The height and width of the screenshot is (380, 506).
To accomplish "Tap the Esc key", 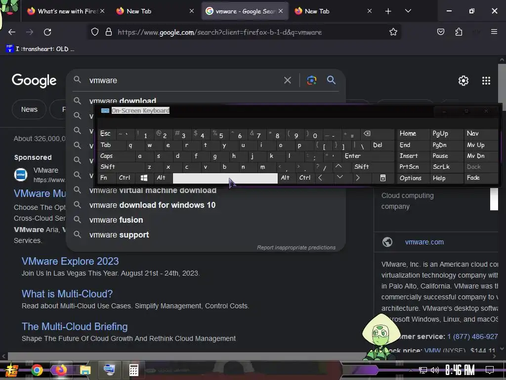I will [x=107, y=134].
